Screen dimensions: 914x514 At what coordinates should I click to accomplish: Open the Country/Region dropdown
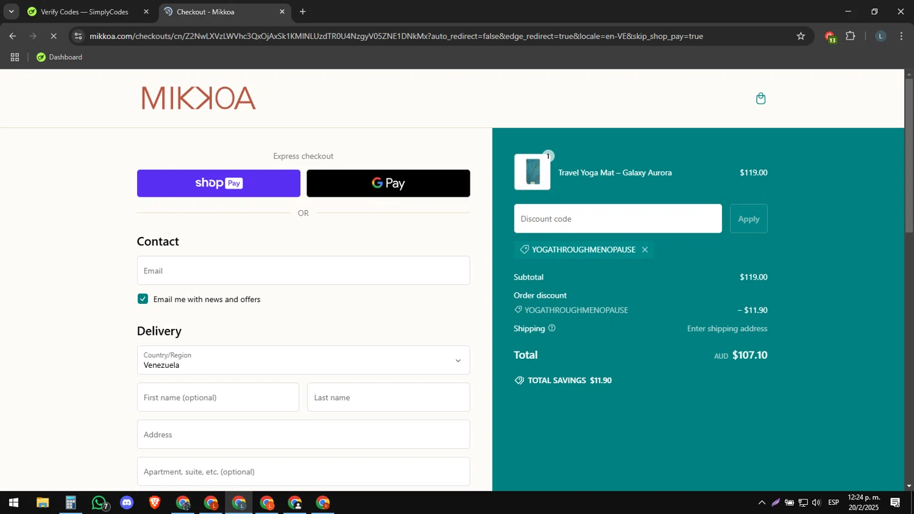pyautogui.click(x=303, y=360)
